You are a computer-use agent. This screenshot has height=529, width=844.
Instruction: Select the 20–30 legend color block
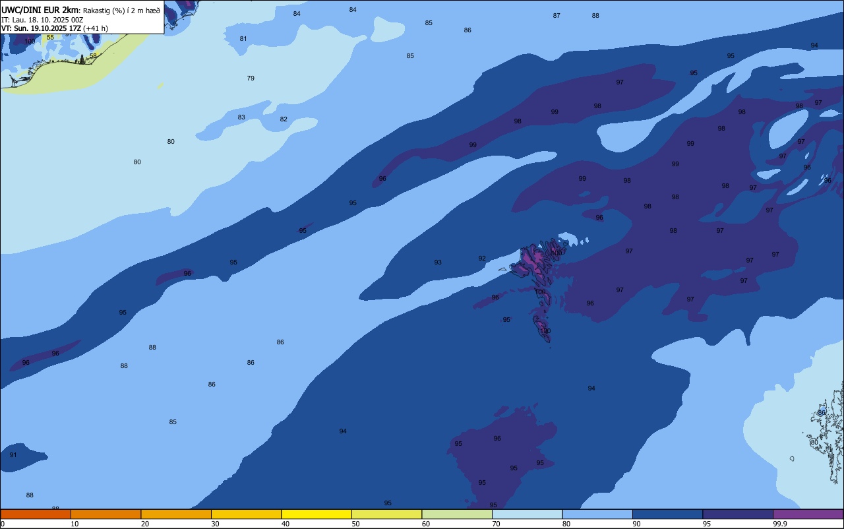pos(176,514)
